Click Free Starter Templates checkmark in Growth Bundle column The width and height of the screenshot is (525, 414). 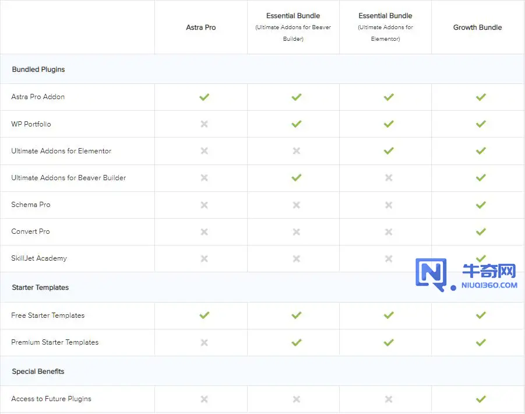481,315
